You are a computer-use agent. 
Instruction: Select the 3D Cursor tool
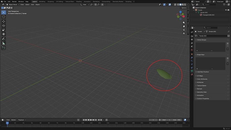[x=4, y=17]
